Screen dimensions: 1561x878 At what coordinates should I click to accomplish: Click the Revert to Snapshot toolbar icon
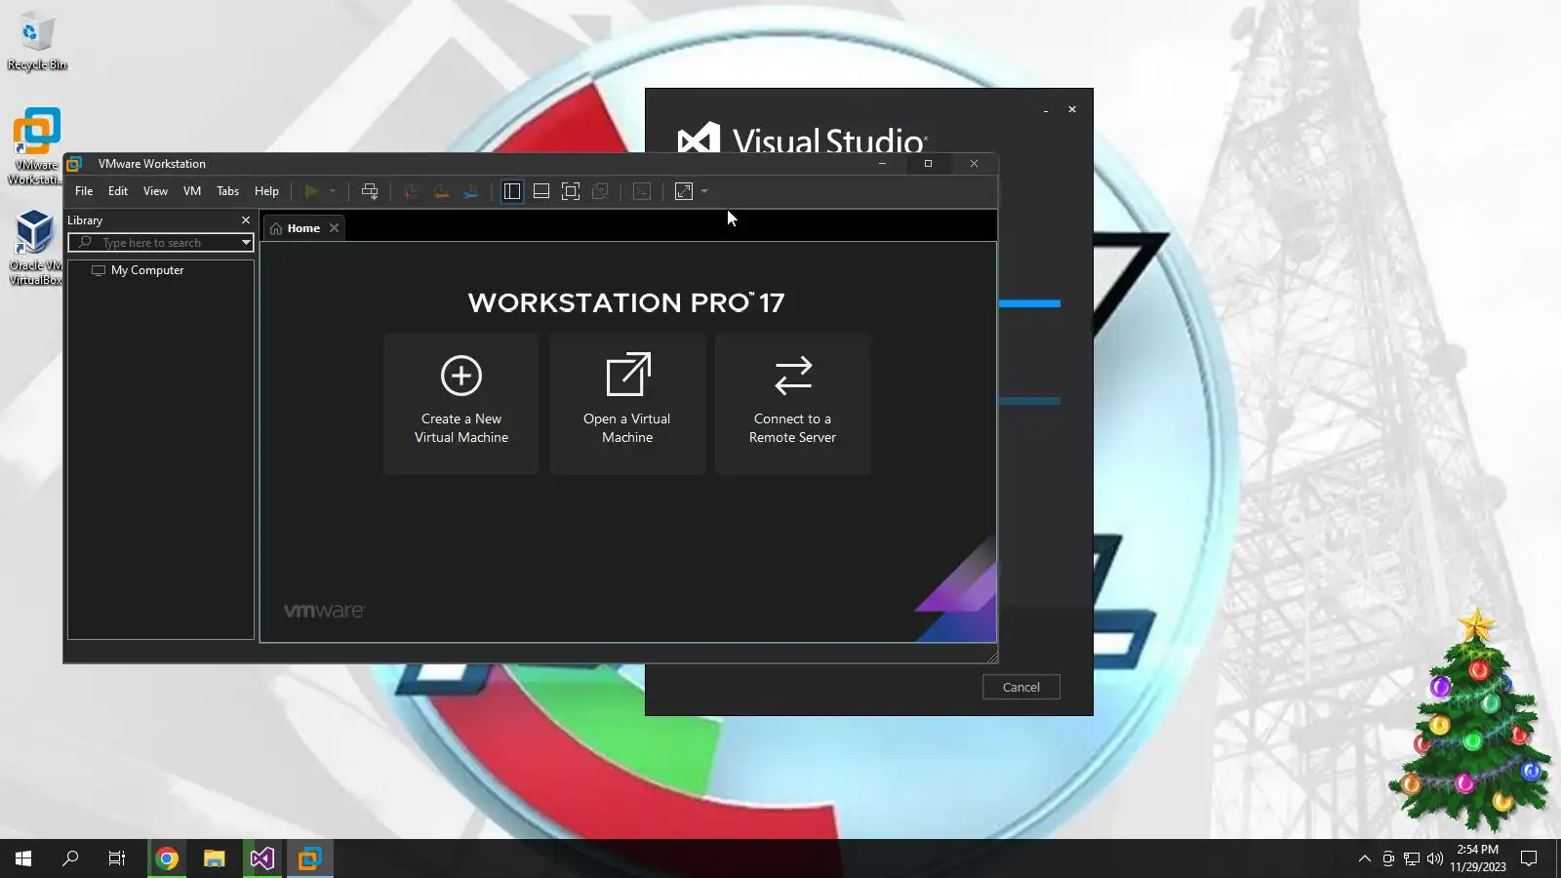441,191
